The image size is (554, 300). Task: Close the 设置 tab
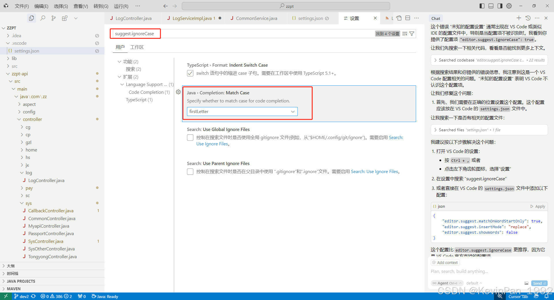point(375,18)
